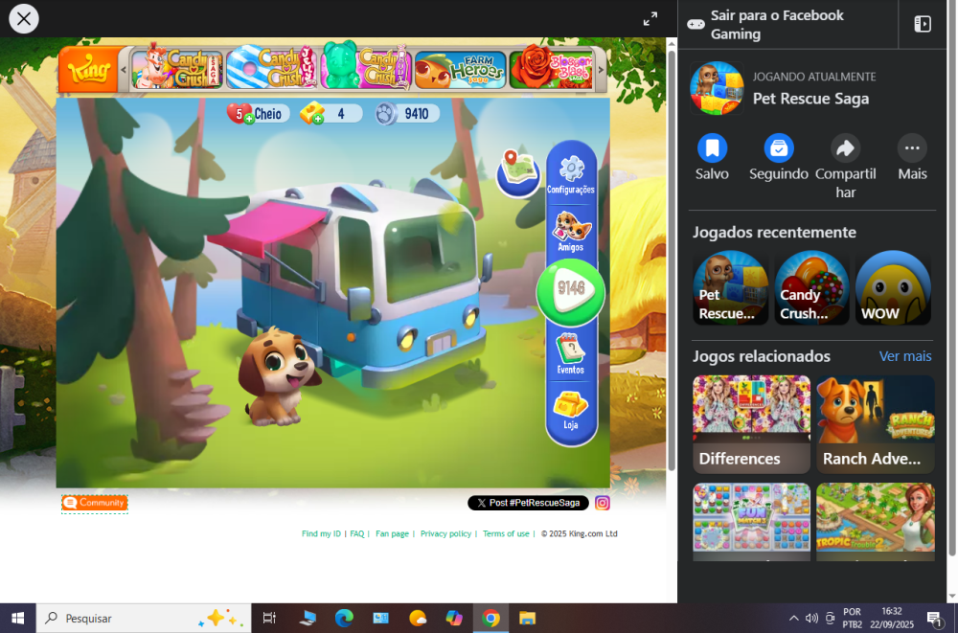This screenshot has width=958, height=633.
Task: Click the puppy character in the game
Action: (x=278, y=375)
